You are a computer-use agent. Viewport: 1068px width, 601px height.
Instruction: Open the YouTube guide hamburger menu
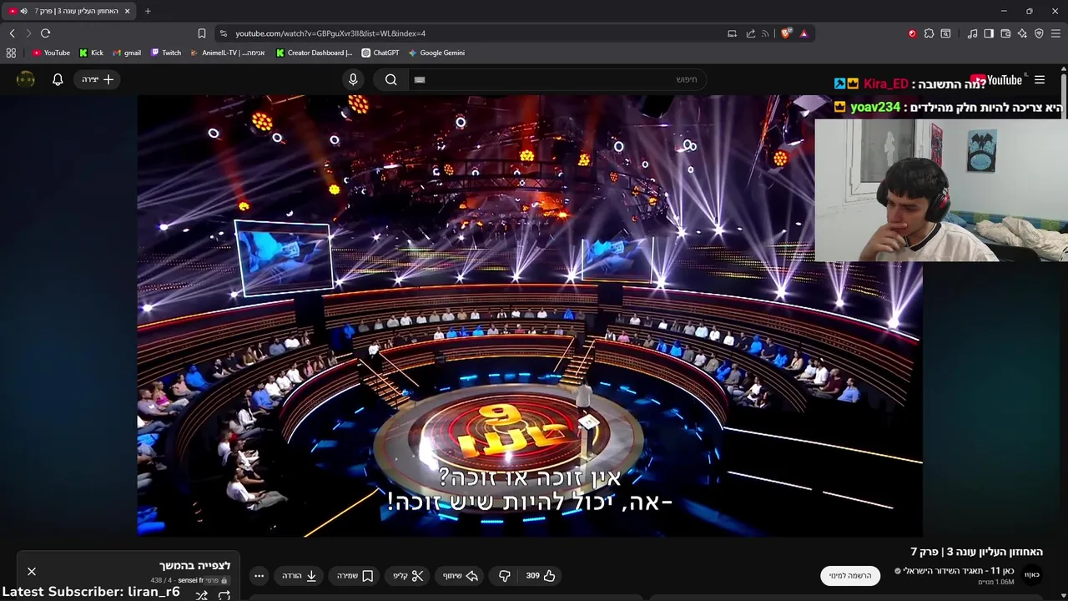[x=1040, y=80]
